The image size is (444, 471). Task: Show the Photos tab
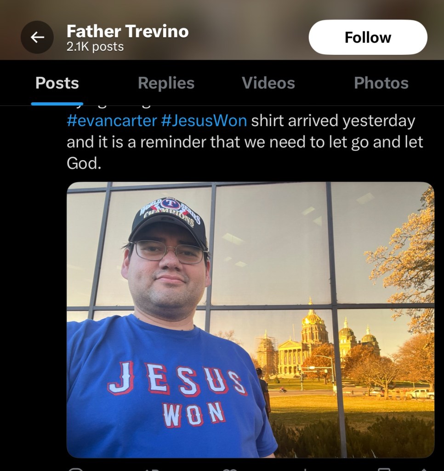(381, 83)
